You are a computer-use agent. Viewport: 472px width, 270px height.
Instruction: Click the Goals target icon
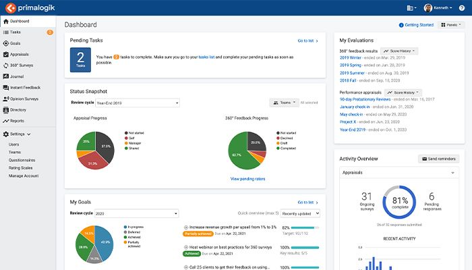[5, 43]
